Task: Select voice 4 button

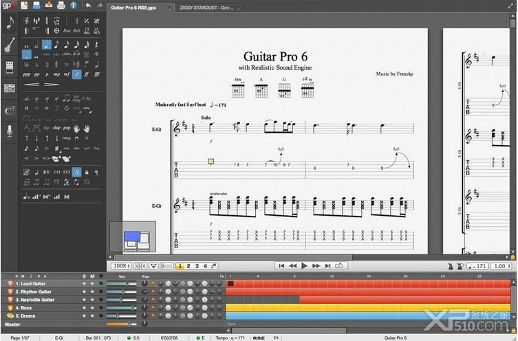Action: point(205,266)
